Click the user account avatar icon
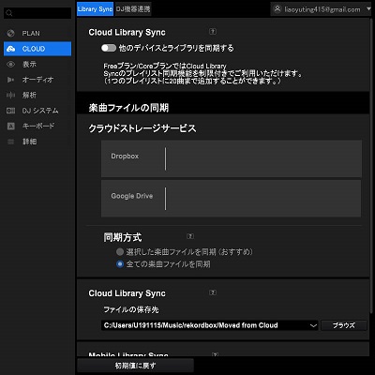 [x=277, y=9]
